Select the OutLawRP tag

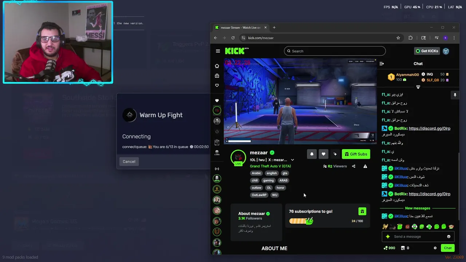coord(259,195)
